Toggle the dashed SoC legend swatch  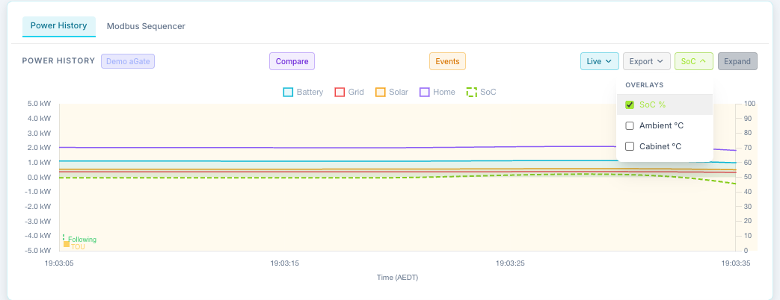tap(472, 92)
